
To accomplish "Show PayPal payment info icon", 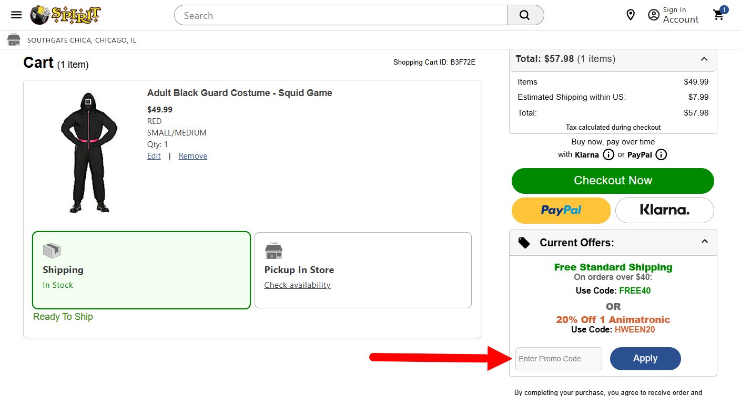I will [x=661, y=155].
